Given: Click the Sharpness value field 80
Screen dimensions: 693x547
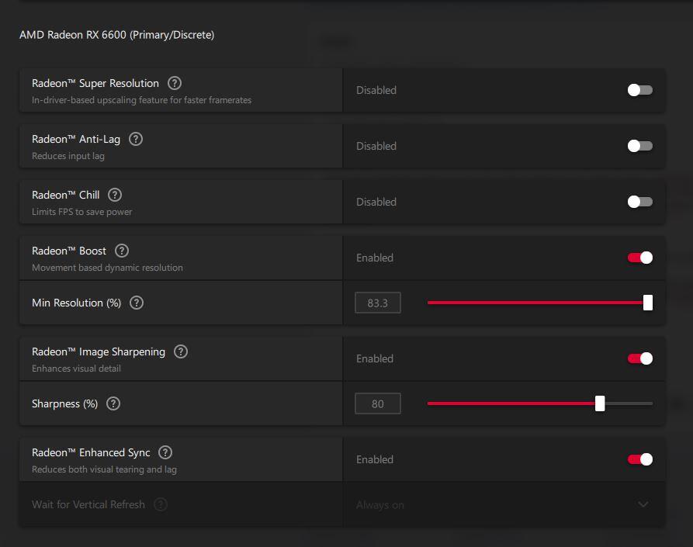Looking at the screenshot, I should click(x=378, y=403).
